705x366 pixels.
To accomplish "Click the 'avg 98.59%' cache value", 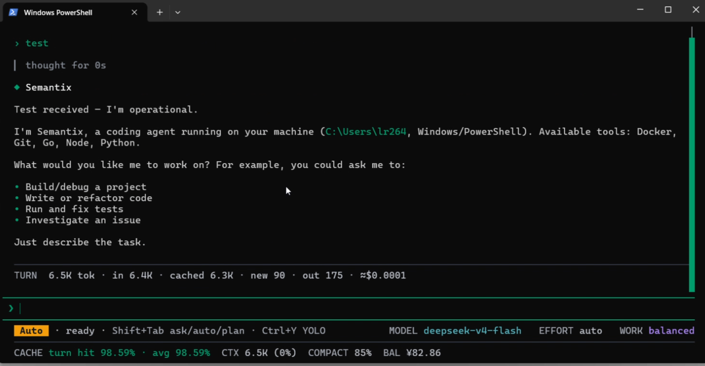I will pyautogui.click(x=181, y=353).
